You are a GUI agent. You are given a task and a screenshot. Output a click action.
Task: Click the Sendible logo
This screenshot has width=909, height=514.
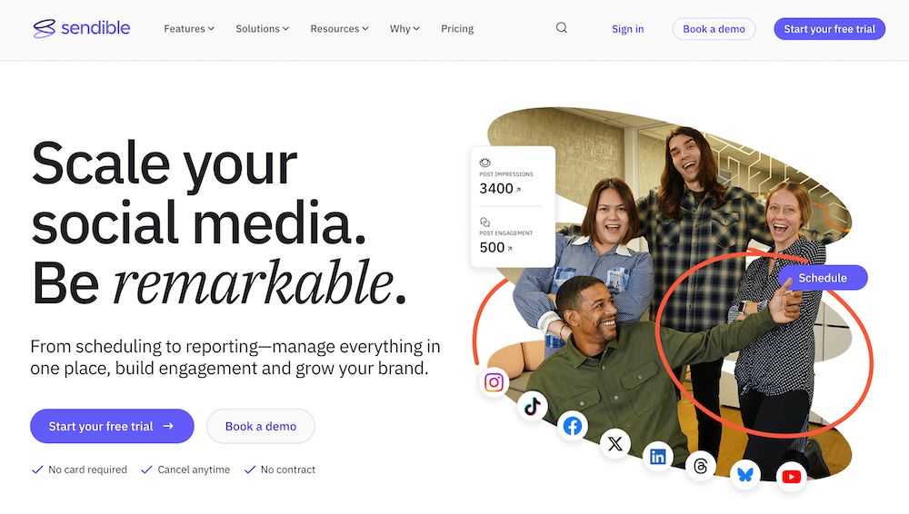click(82, 28)
